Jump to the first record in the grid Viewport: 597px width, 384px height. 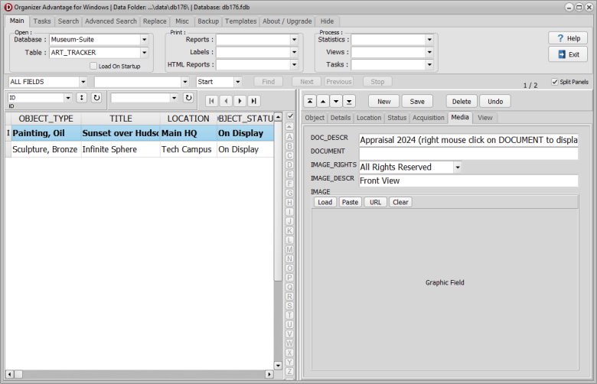point(212,100)
